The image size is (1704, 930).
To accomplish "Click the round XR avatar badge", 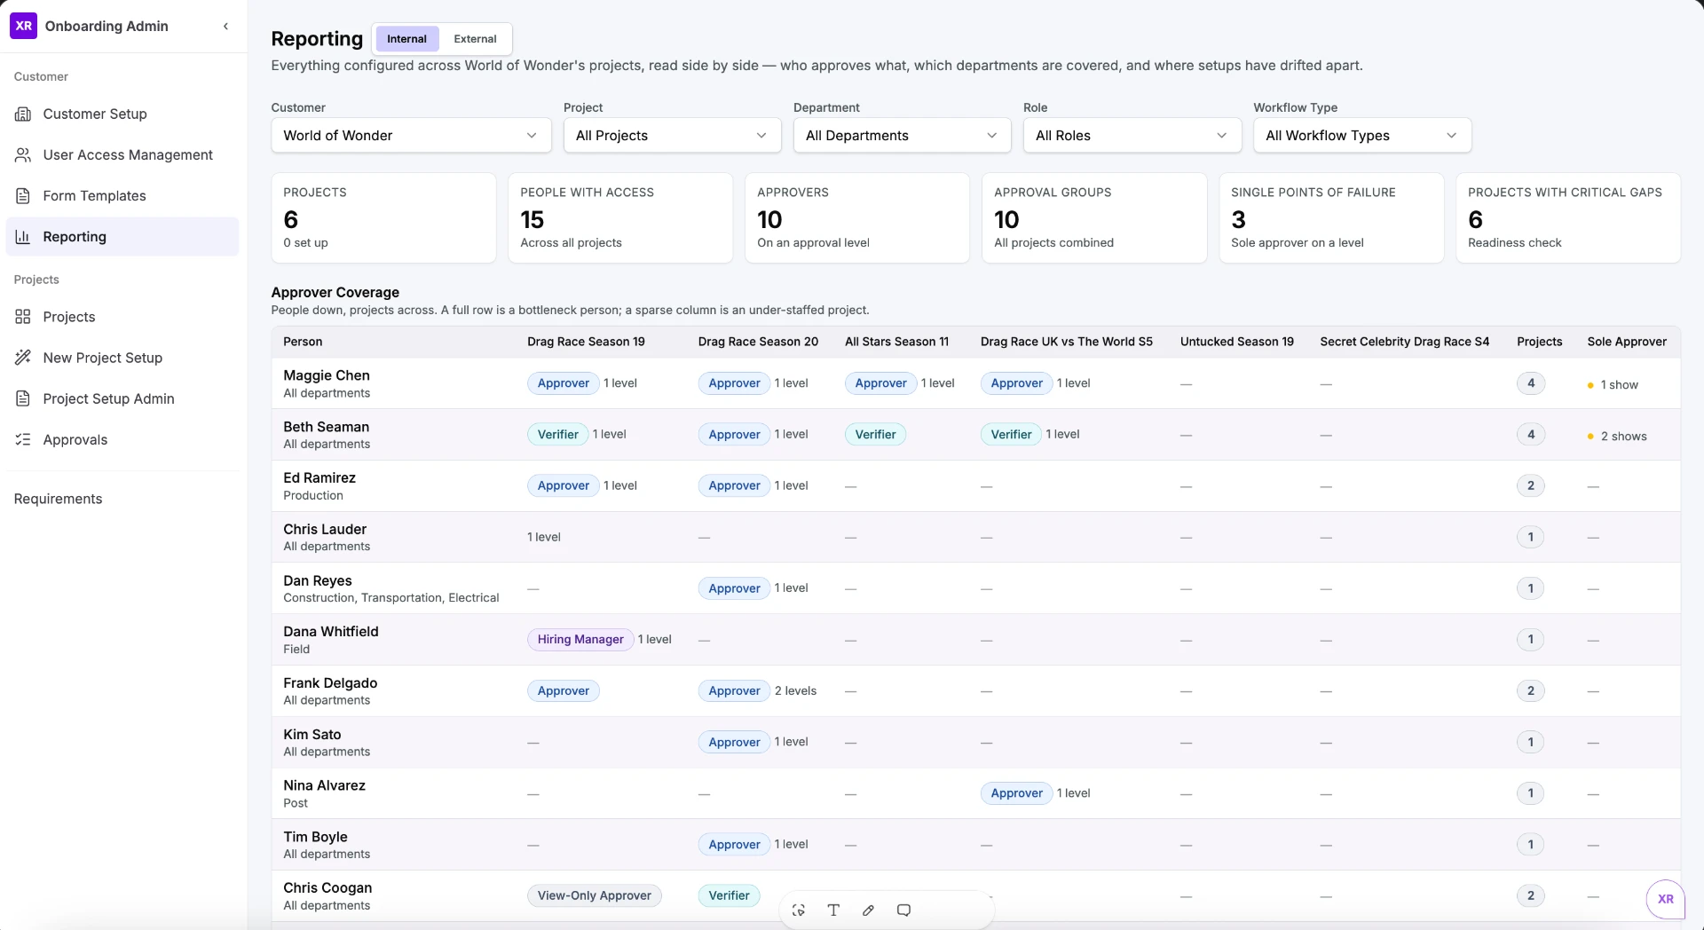I will coord(1665,898).
